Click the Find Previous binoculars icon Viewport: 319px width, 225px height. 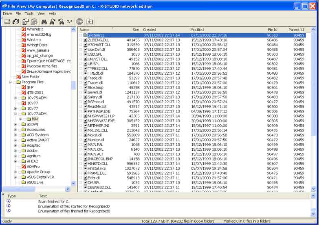point(61,22)
